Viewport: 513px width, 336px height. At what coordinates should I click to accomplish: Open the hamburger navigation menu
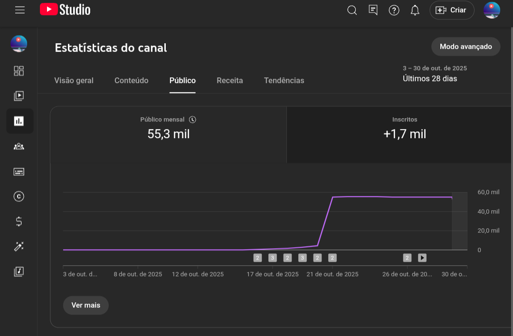click(19, 10)
